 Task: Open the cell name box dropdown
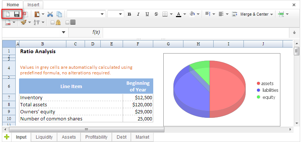tap(63, 32)
